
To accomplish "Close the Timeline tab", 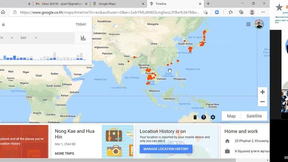I will 200,4.
